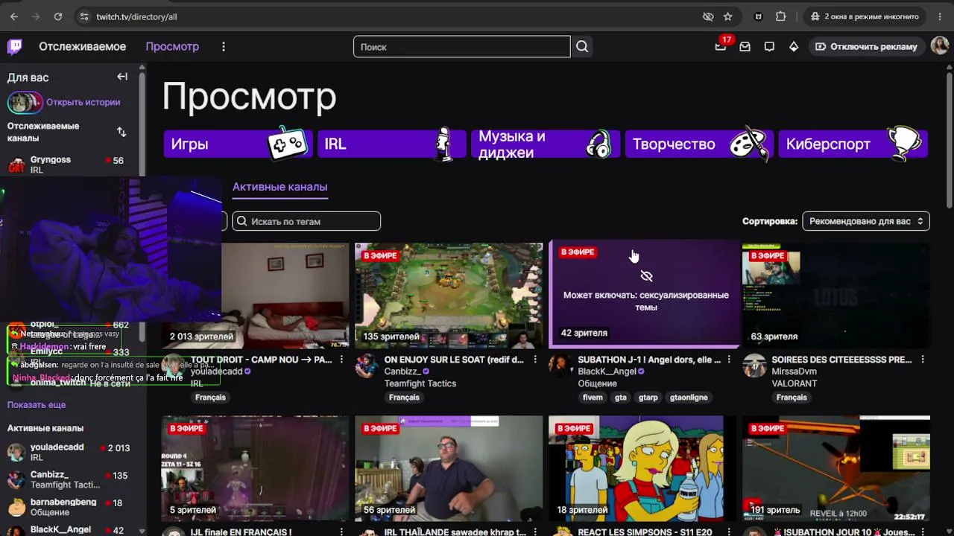Image resolution: width=954 pixels, height=536 pixels.
Task: Click the Отключить рекламу button
Action: pyautogui.click(x=866, y=47)
